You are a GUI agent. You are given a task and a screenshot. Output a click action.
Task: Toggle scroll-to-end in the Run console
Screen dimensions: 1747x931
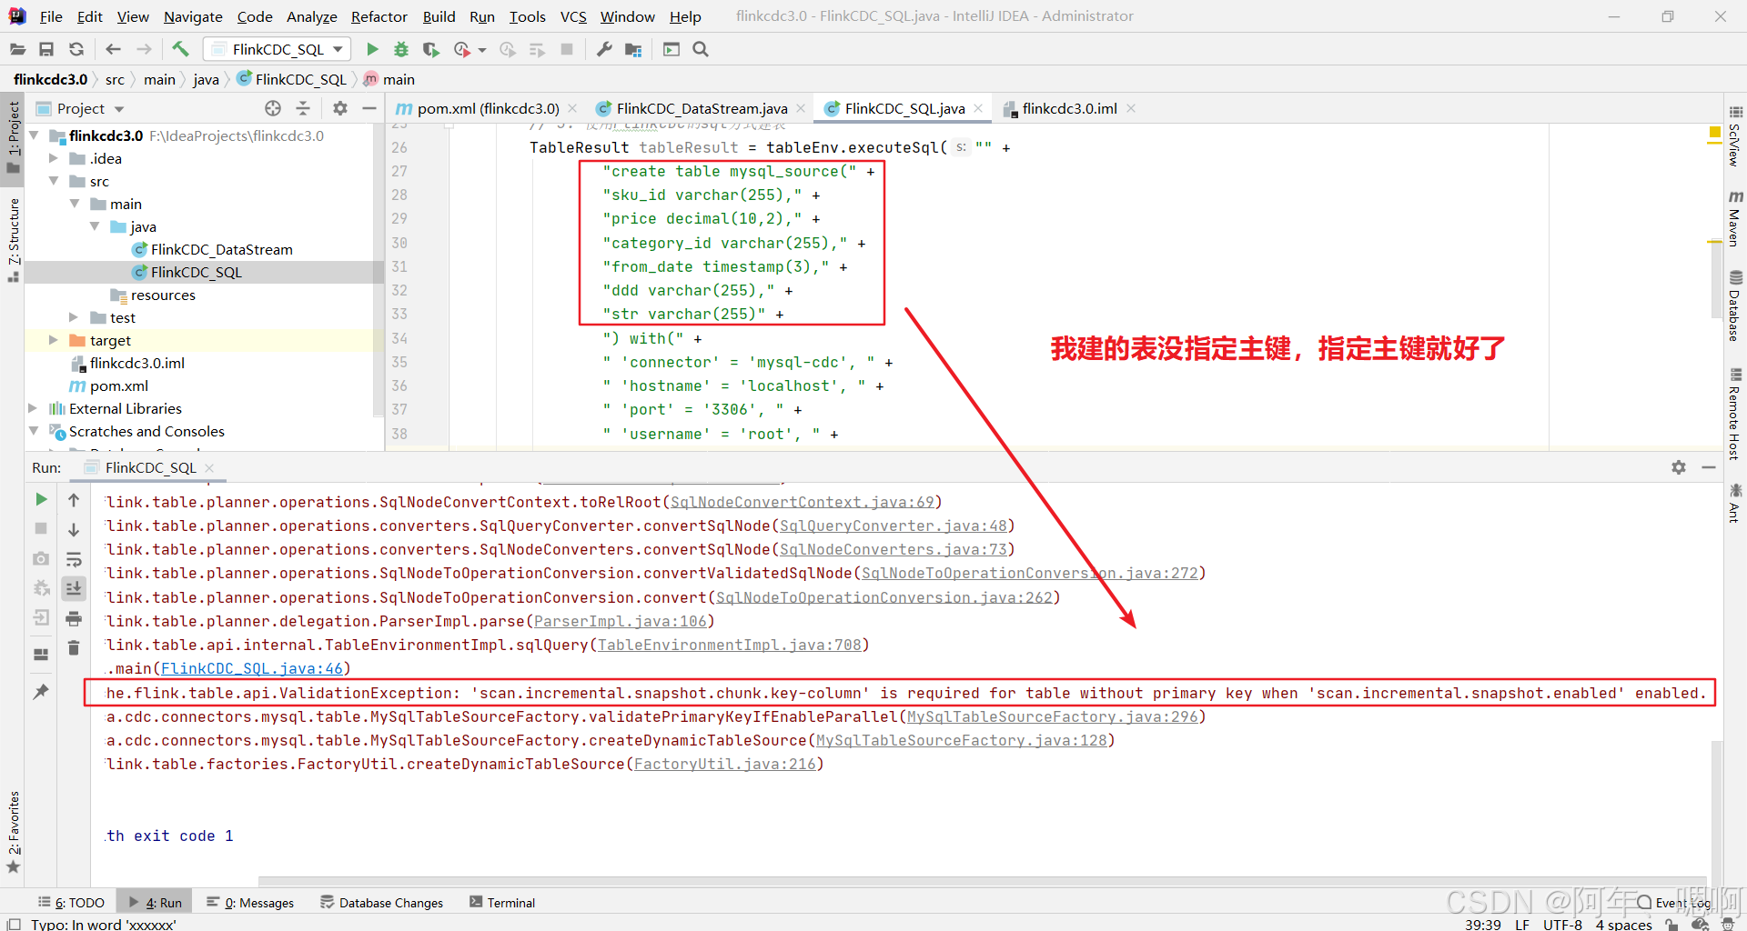coord(74,588)
